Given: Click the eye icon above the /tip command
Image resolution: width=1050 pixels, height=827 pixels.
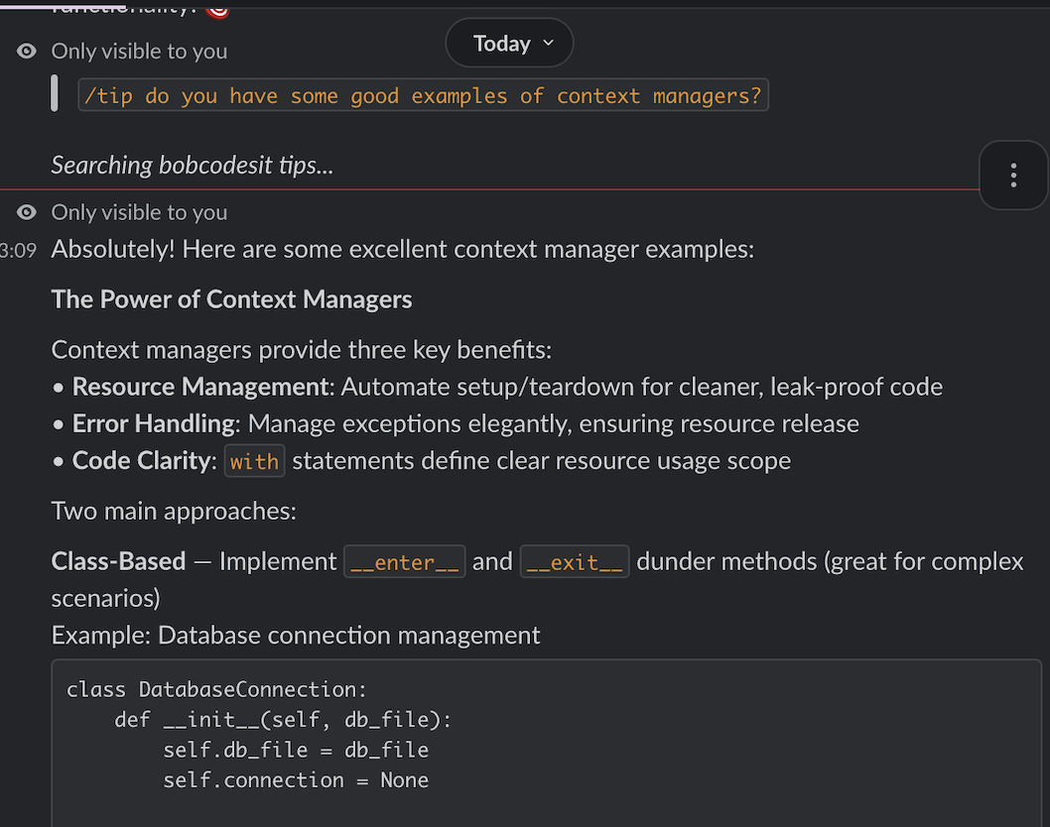Looking at the screenshot, I should coord(27,51).
